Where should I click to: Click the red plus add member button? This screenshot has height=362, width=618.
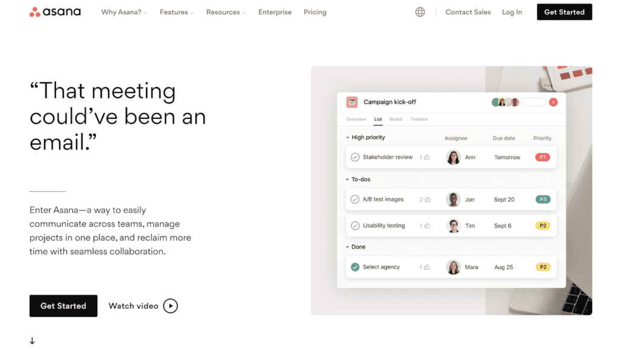coord(553,103)
